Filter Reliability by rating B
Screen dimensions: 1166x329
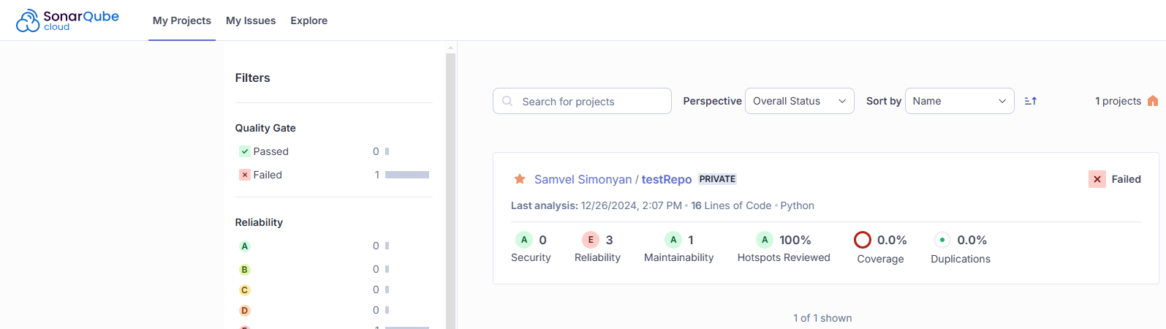coord(245,270)
